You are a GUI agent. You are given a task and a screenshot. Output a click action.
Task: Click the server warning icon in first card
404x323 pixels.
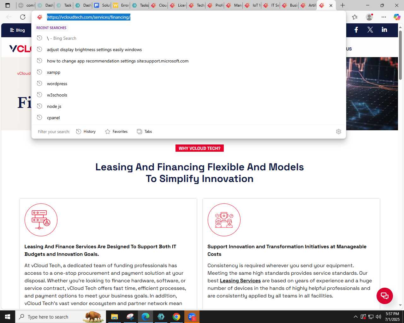click(41, 220)
